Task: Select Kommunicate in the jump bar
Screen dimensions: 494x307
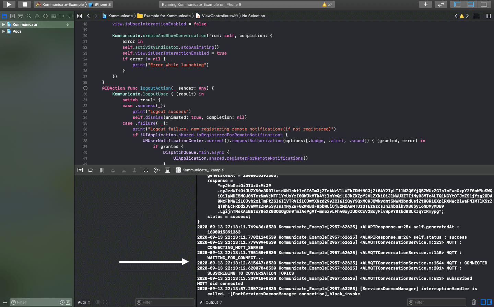Action: (x=117, y=16)
